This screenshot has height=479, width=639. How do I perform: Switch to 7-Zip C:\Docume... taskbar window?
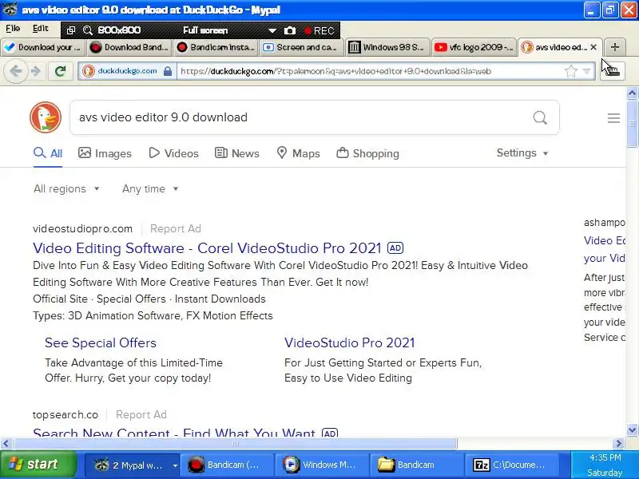point(512,465)
